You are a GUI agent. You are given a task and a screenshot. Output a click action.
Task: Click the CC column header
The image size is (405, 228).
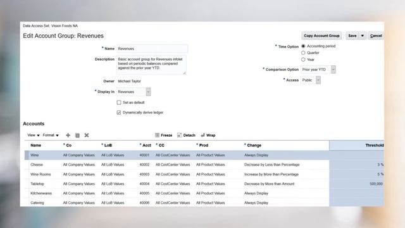pyautogui.click(x=160, y=145)
